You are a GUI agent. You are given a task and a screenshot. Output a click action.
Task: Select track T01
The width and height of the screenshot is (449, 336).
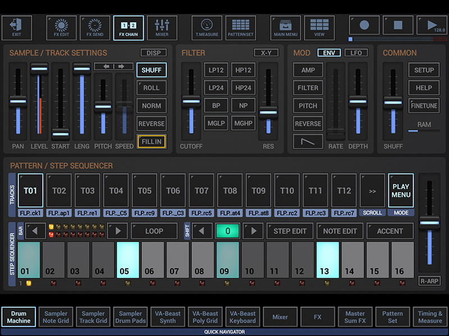[x=30, y=190]
